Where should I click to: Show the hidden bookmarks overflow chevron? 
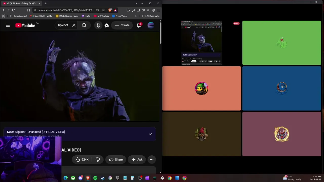pyautogui.click(x=136, y=16)
